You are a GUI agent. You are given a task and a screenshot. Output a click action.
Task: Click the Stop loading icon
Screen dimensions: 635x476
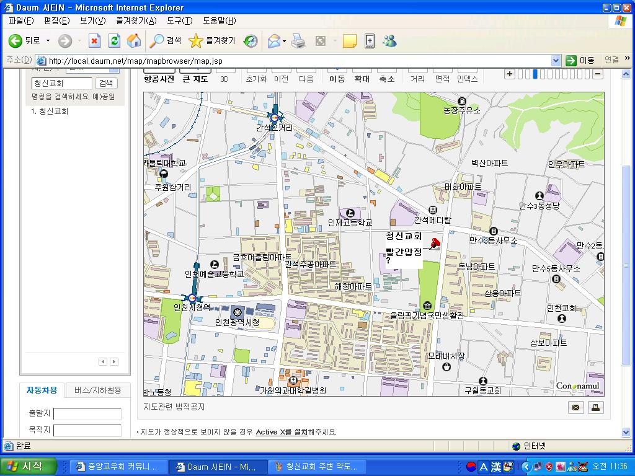[x=94, y=41]
